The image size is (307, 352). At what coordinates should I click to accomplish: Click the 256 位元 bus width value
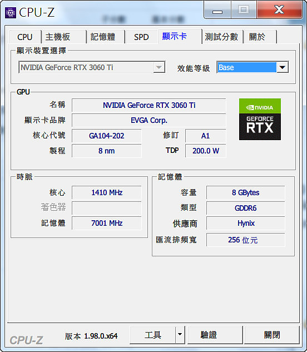tap(245, 240)
